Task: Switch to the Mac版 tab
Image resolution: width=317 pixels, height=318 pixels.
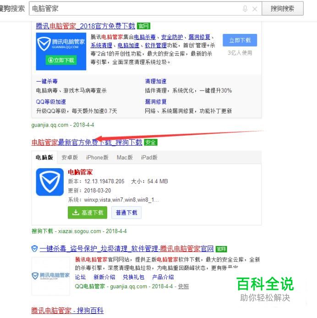Action: [x=125, y=157]
